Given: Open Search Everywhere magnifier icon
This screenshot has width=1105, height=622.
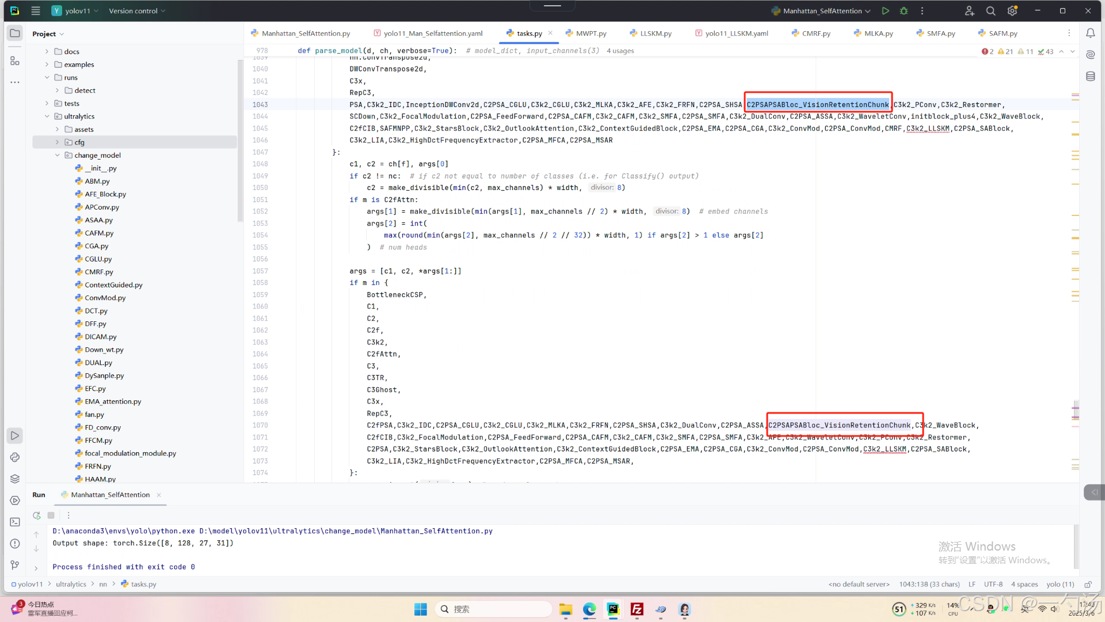Looking at the screenshot, I should pyautogui.click(x=990, y=11).
